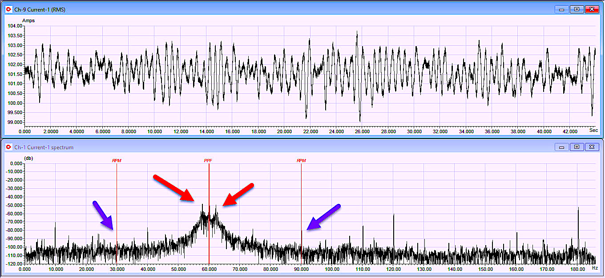Viewport: 605px width, 278px height.
Task: Click the red app icon on Ch-9 title bar
Action: click(8, 9)
